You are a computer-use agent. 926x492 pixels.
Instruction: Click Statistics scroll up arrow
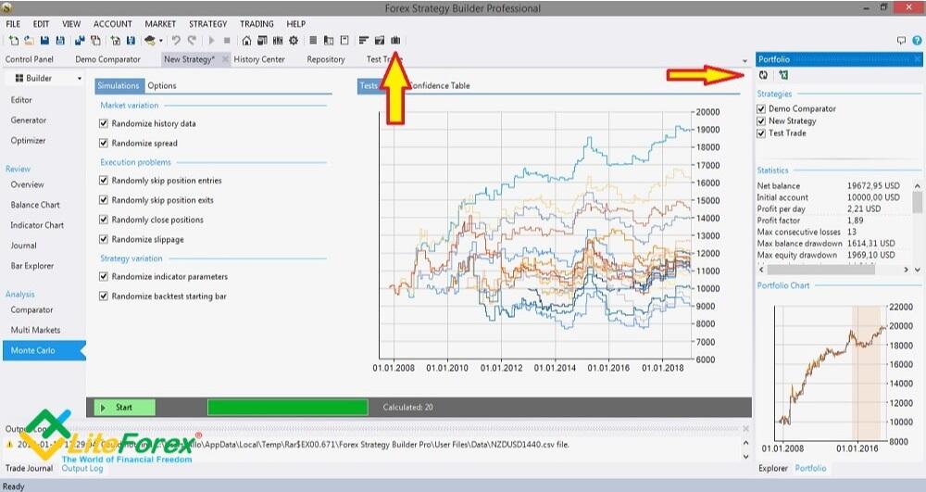[x=917, y=186]
